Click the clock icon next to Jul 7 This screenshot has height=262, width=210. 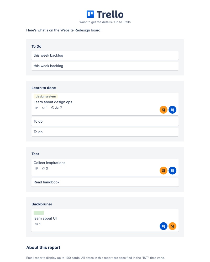click(x=53, y=108)
